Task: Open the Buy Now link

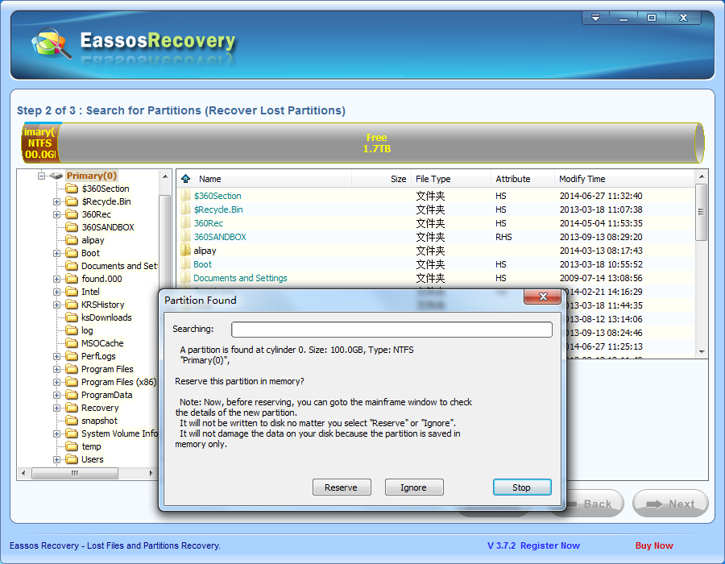Action: [654, 545]
